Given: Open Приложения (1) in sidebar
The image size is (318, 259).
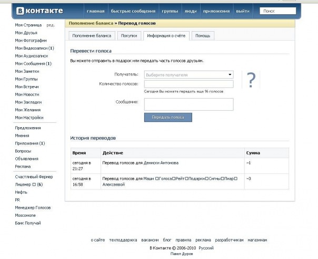Looking at the screenshot, I should click(x=30, y=143).
